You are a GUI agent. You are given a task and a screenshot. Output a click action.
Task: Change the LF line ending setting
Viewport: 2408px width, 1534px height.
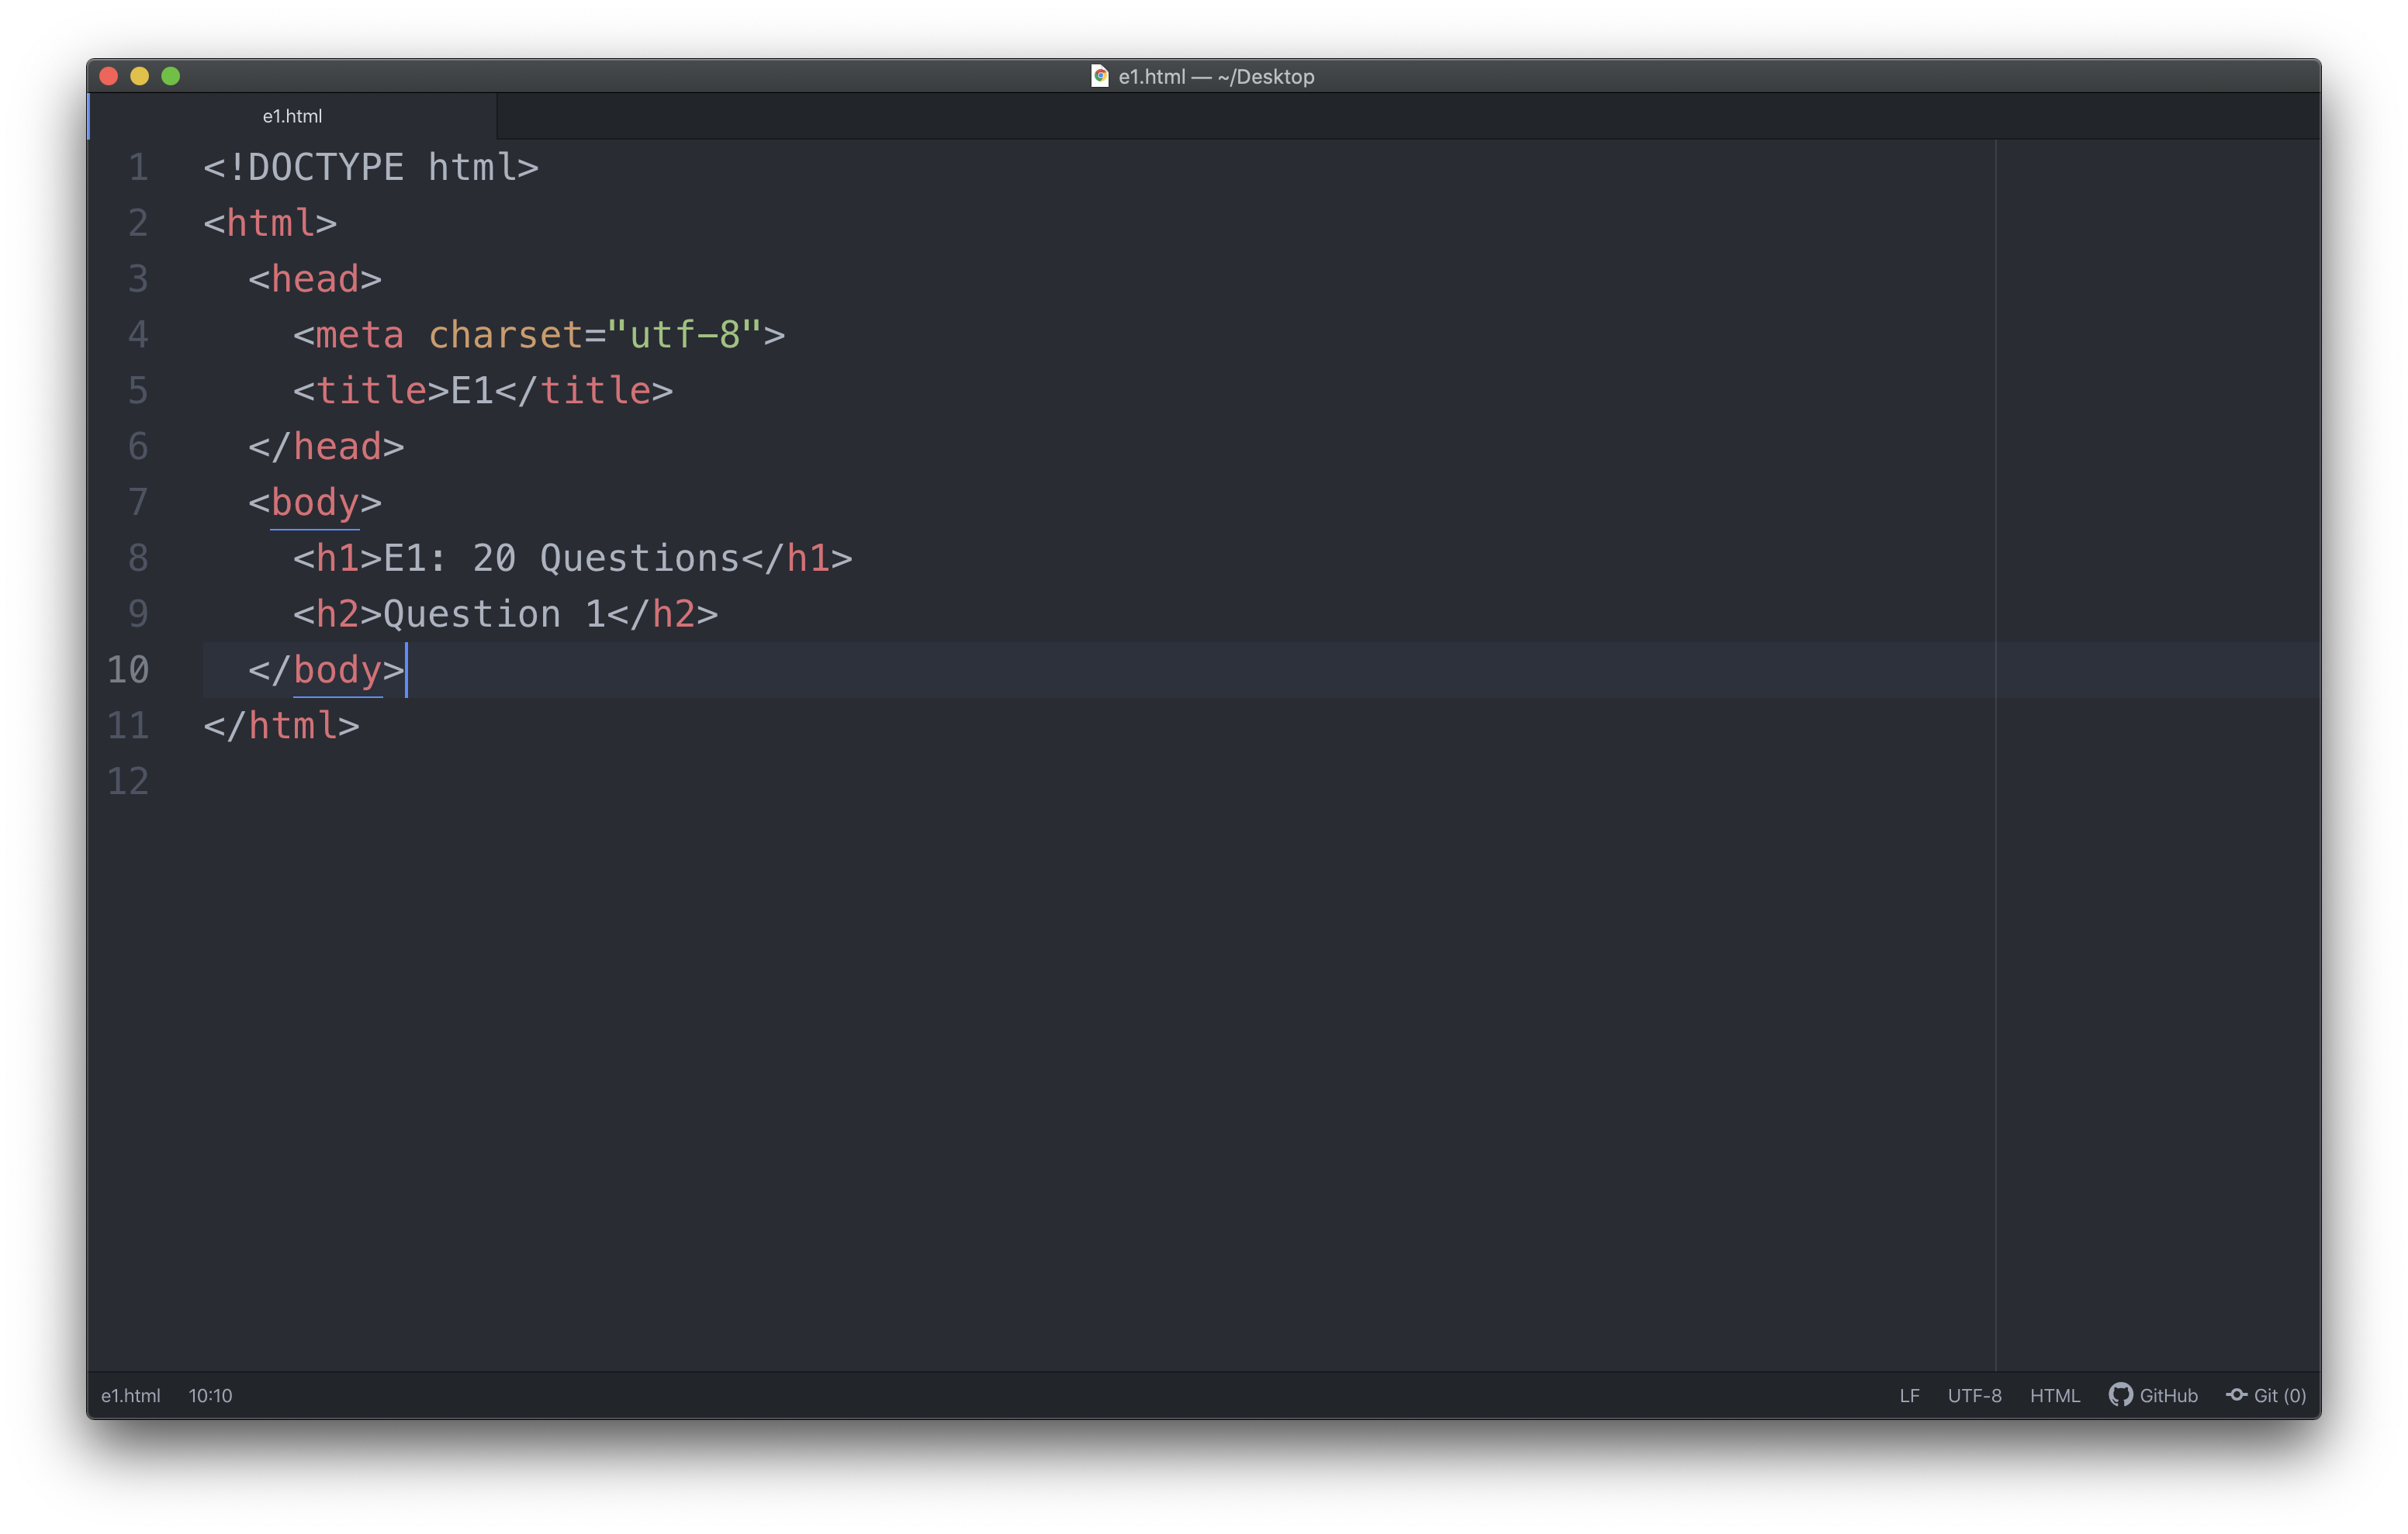(1909, 1395)
